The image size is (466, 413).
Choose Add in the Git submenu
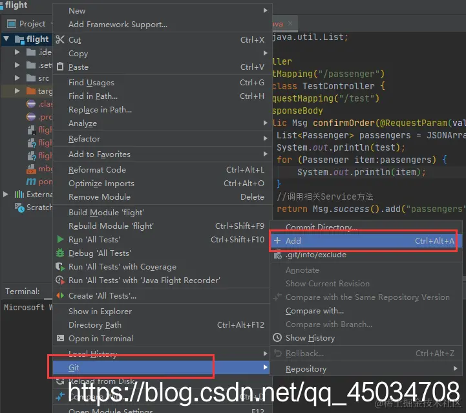click(x=366, y=240)
